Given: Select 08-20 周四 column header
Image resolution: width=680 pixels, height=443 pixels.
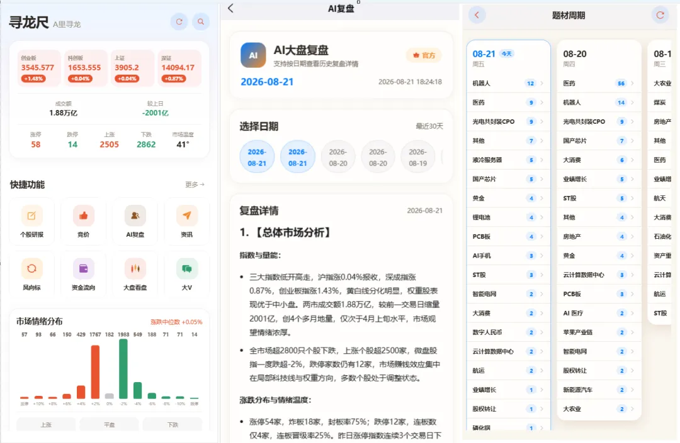Looking at the screenshot, I should (599, 58).
